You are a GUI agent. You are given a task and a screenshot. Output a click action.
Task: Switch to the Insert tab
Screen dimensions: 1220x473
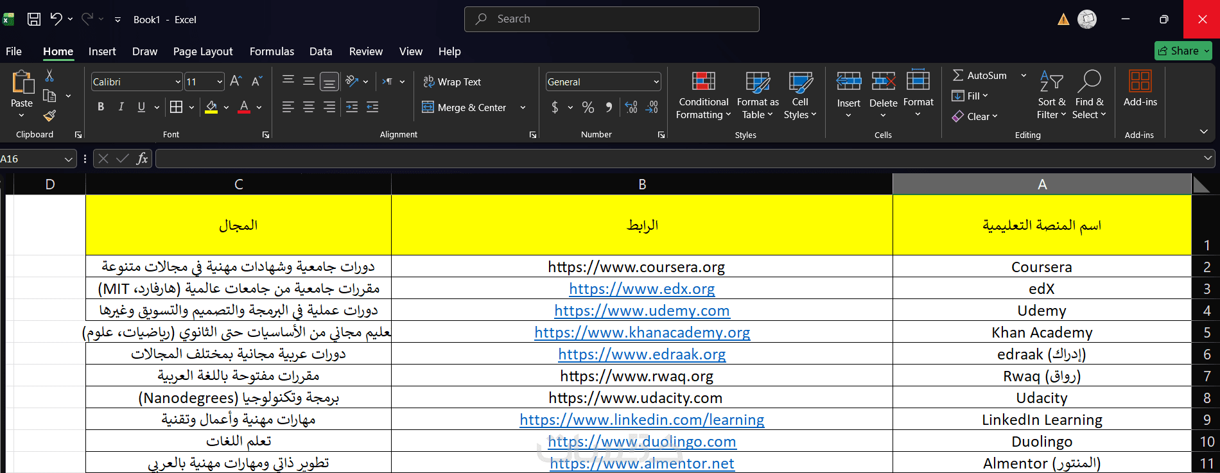(102, 51)
